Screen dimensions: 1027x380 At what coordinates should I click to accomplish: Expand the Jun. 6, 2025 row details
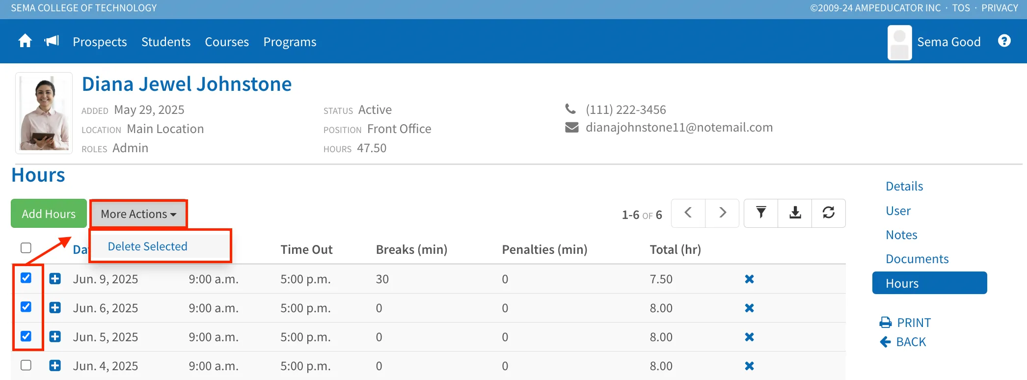pos(55,308)
